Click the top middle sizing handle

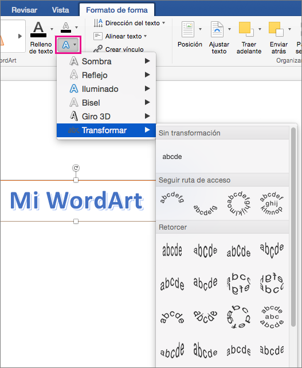click(x=76, y=180)
